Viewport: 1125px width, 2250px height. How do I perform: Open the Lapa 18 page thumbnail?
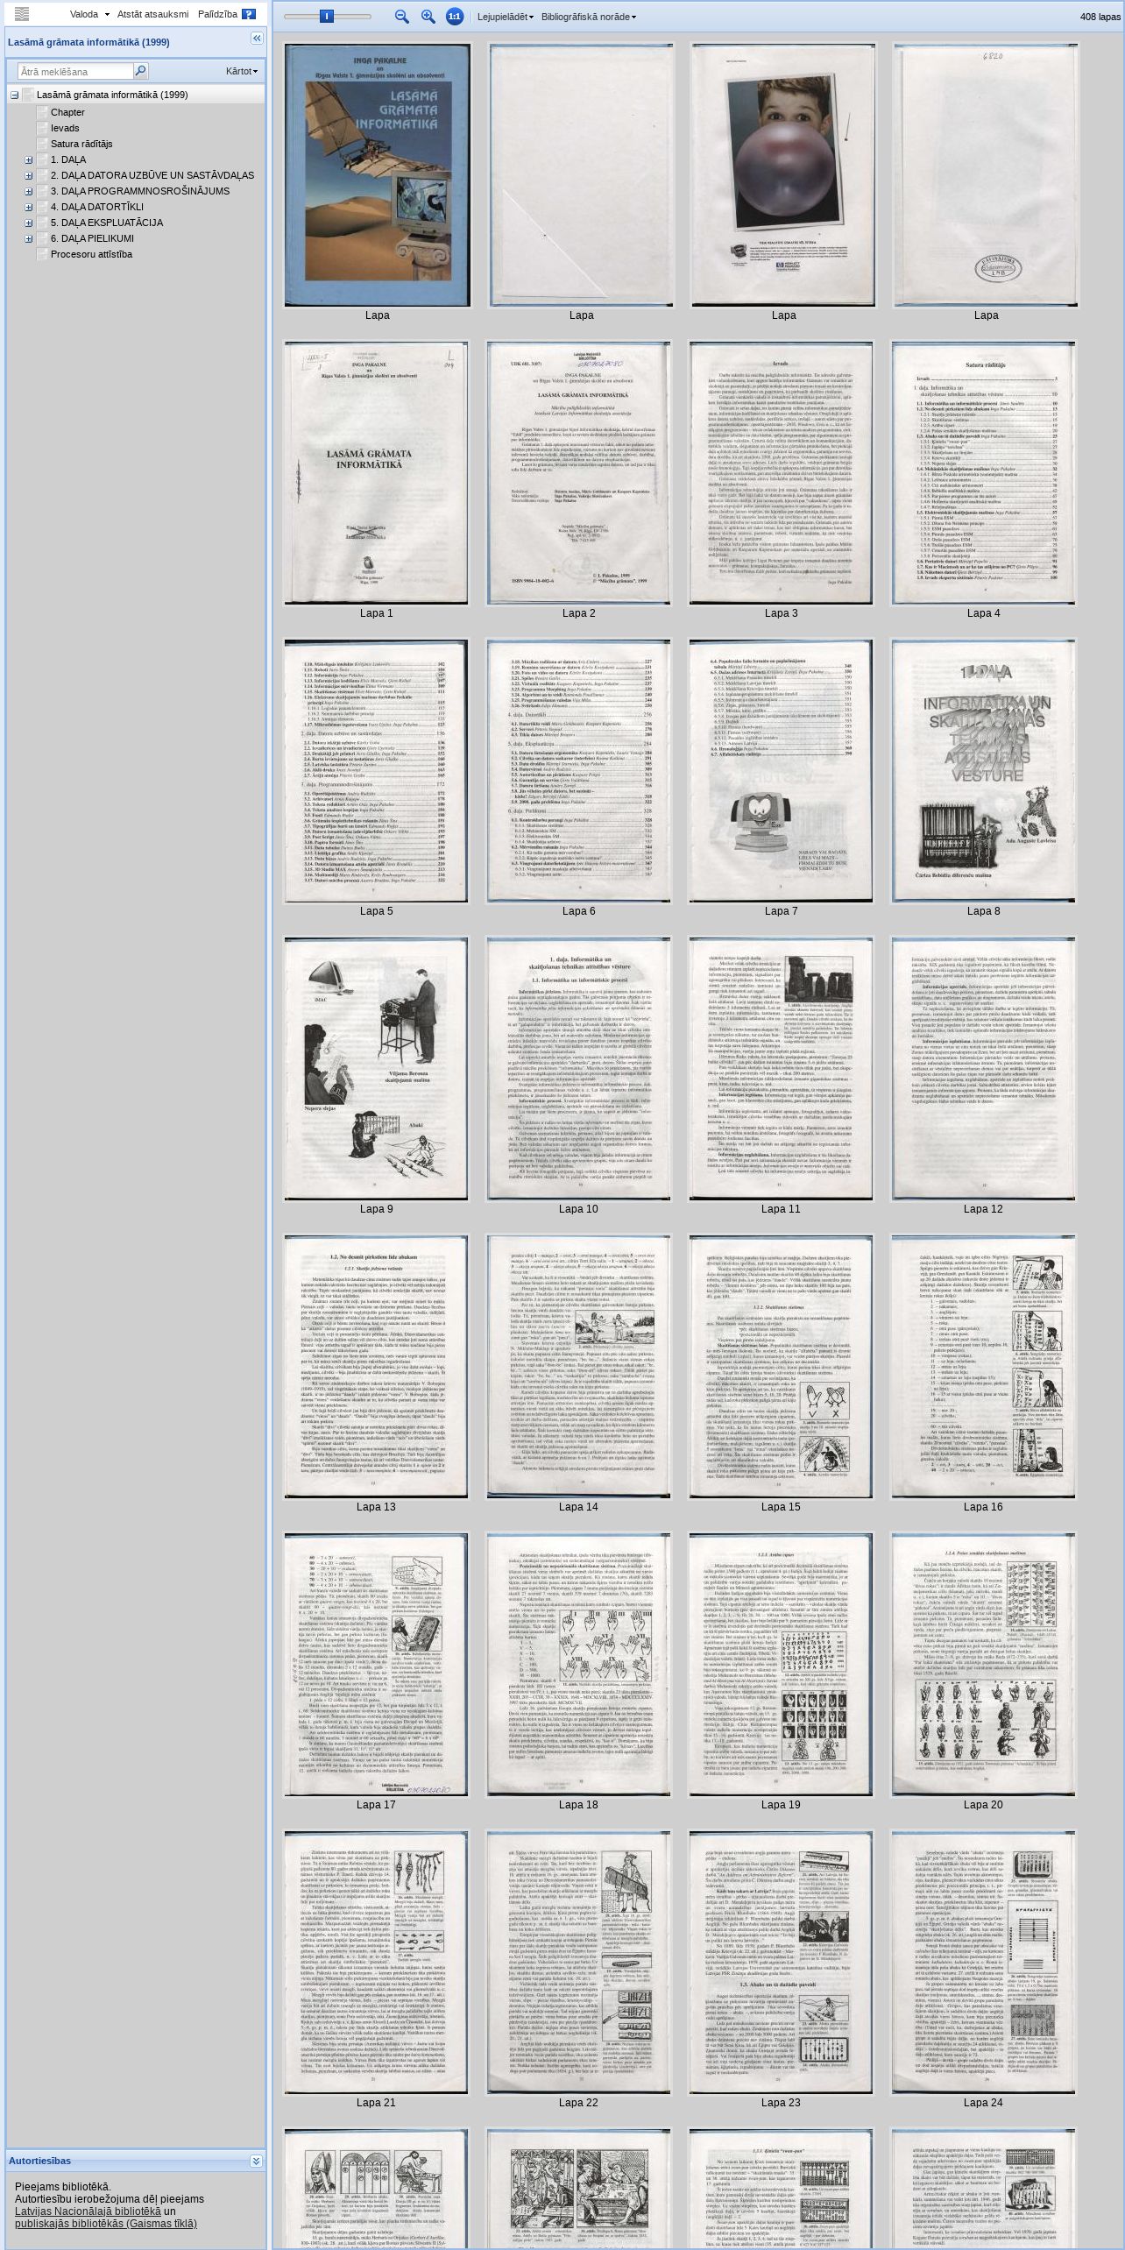point(578,1665)
